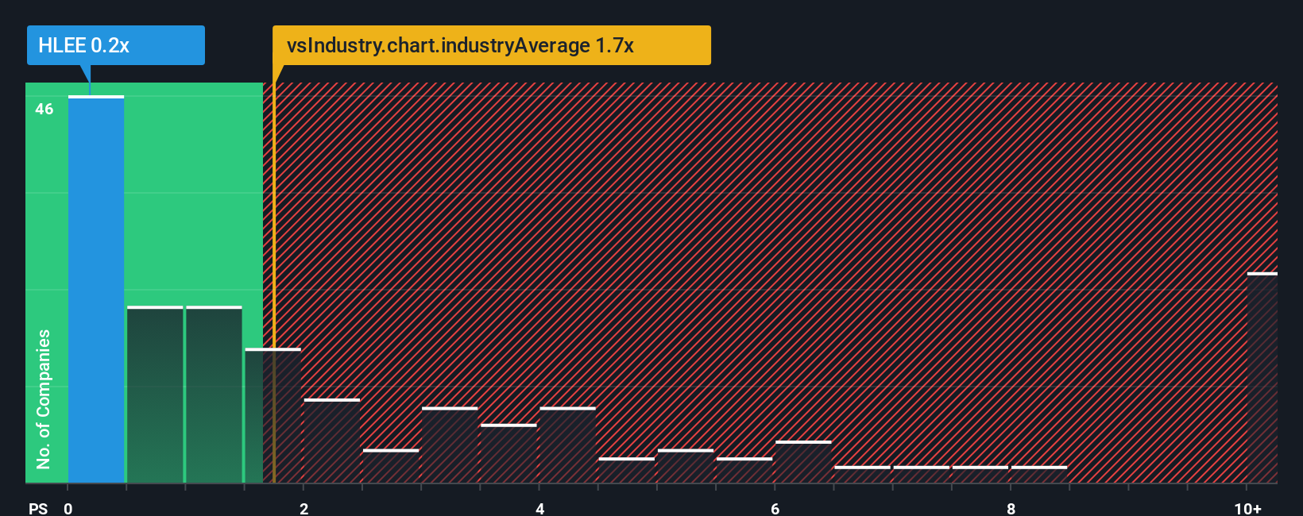The height and width of the screenshot is (516, 1303).
Task: Select the bar between 3 and 3.5
Action: pos(450,445)
